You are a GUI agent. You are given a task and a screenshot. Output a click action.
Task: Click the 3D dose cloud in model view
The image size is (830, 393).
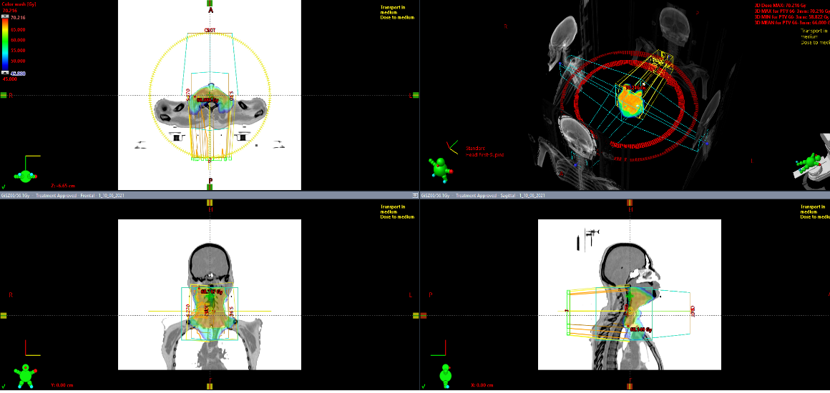click(x=630, y=101)
